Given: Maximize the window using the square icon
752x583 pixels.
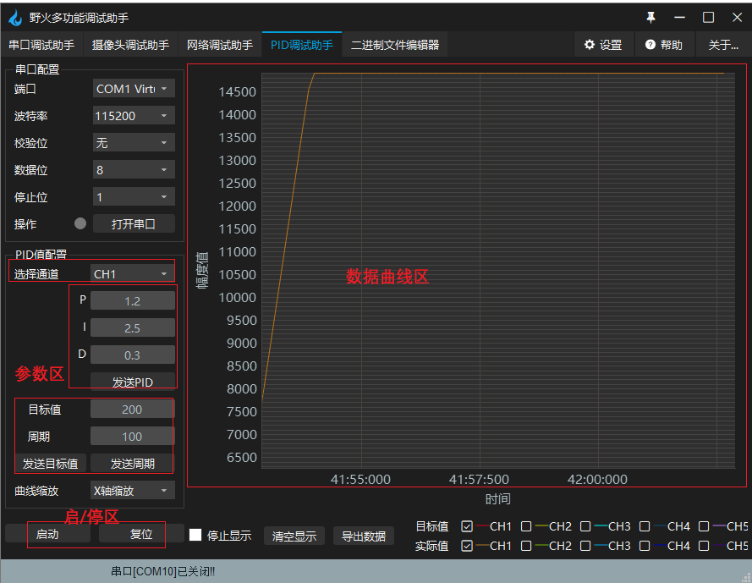Looking at the screenshot, I should pos(708,17).
